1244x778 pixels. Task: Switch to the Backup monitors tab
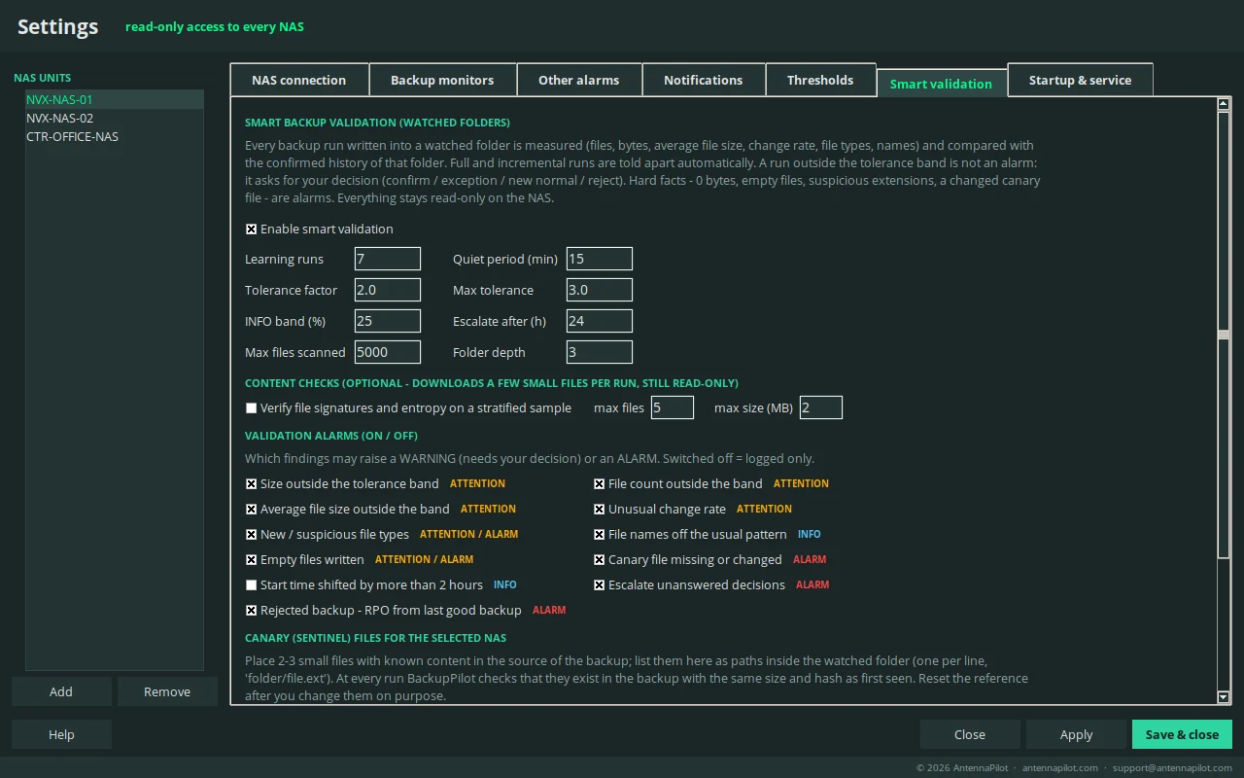click(442, 80)
